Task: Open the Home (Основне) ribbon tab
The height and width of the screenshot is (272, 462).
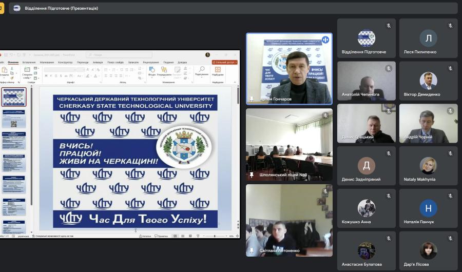Action: click(x=13, y=63)
